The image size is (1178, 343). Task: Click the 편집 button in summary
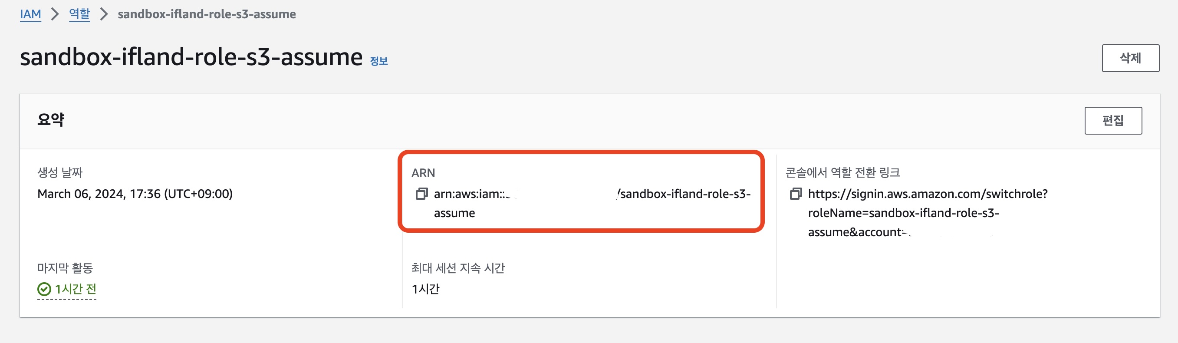click(1113, 121)
